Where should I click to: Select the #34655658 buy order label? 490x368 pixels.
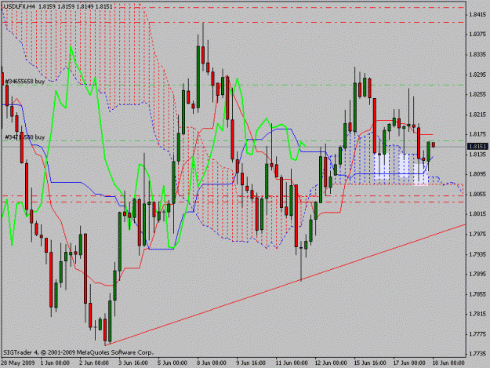[x=24, y=82]
